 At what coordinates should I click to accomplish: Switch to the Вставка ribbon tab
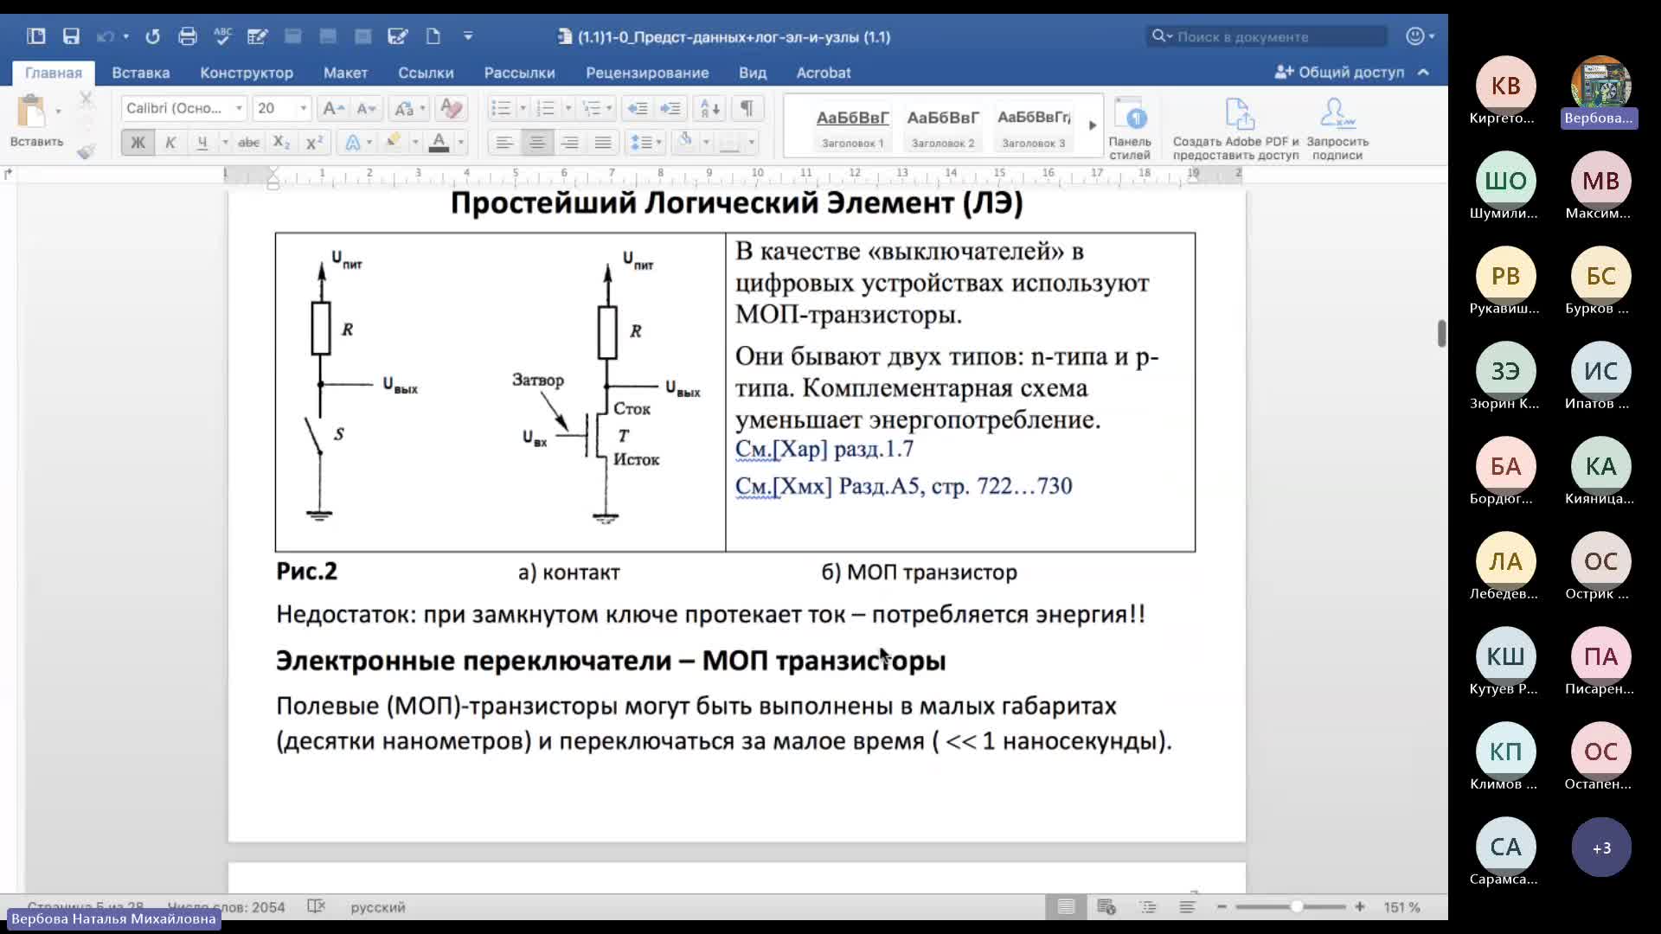click(140, 73)
